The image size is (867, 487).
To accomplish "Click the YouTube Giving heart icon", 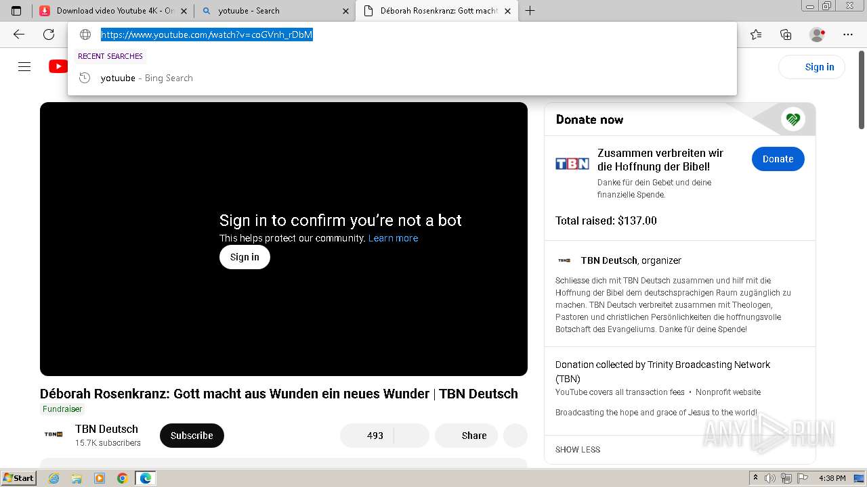I will point(792,120).
